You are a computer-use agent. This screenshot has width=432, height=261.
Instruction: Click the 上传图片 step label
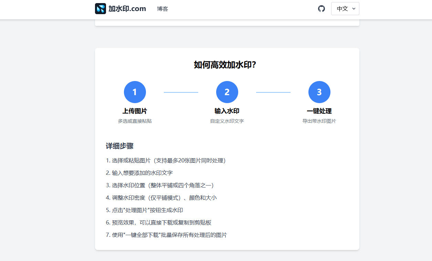coord(135,111)
